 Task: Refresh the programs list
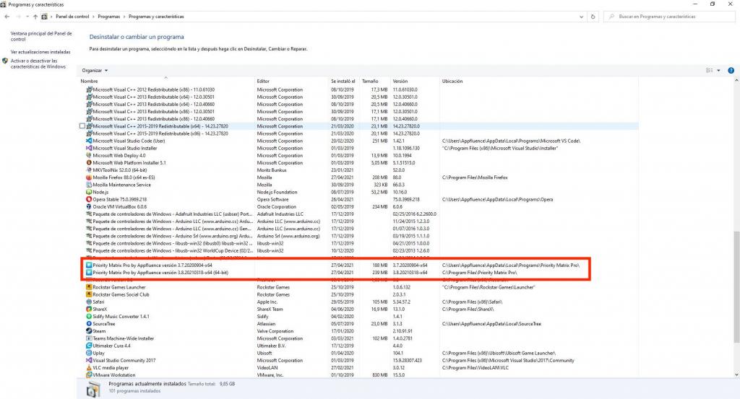[x=593, y=17]
